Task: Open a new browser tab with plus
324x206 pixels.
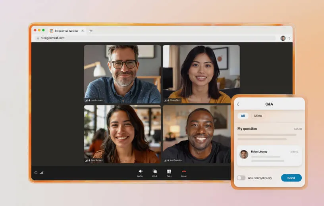Action: pos(91,31)
